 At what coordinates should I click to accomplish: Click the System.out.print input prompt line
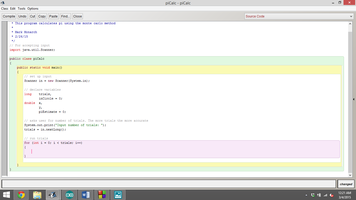pyautogui.click(x=65, y=125)
